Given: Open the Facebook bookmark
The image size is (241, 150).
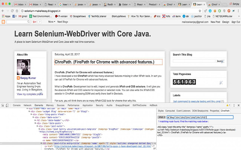Looking at the screenshot, I should [x=14, y=16].
